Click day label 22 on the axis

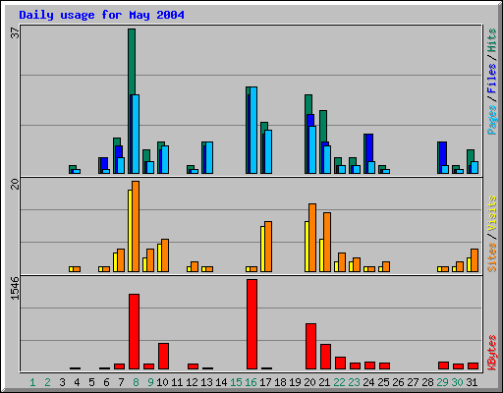pos(339,382)
